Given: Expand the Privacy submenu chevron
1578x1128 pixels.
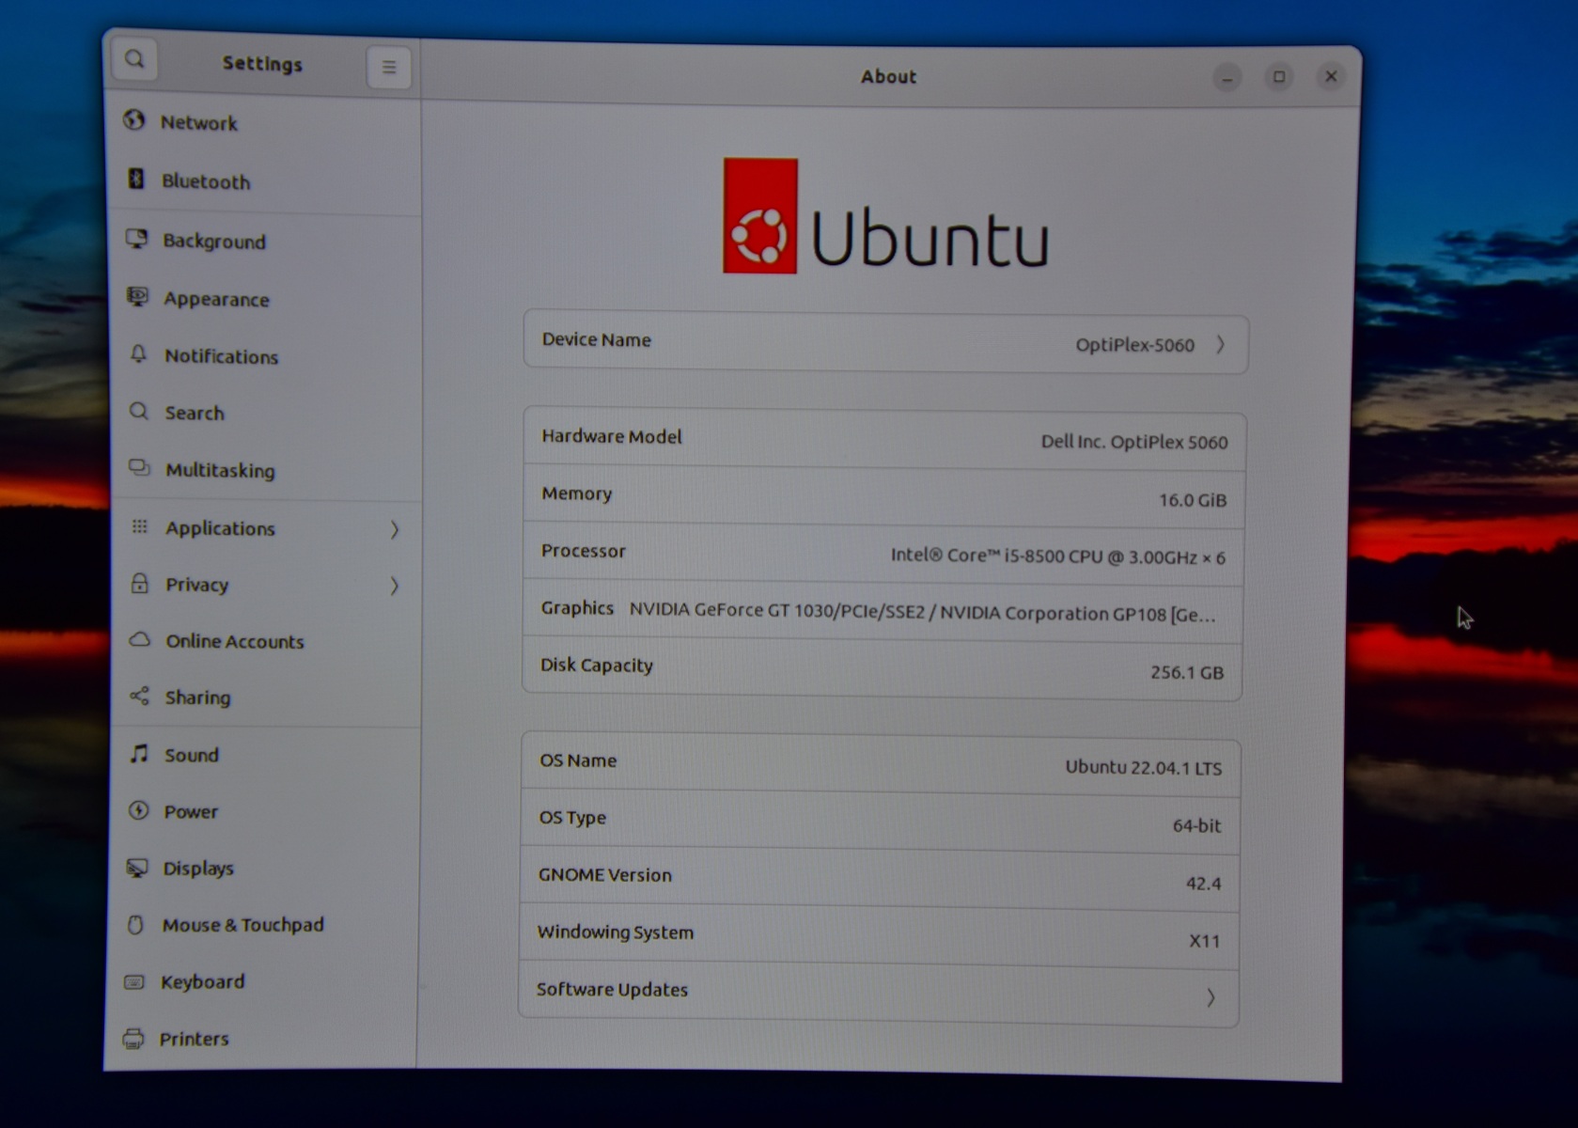Looking at the screenshot, I should tap(395, 587).
